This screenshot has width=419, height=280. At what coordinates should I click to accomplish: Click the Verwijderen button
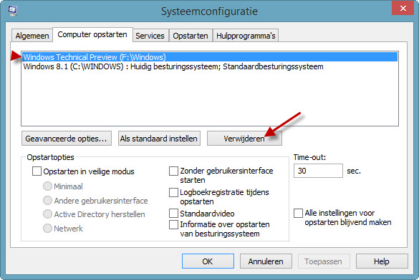tap(244, 139)
